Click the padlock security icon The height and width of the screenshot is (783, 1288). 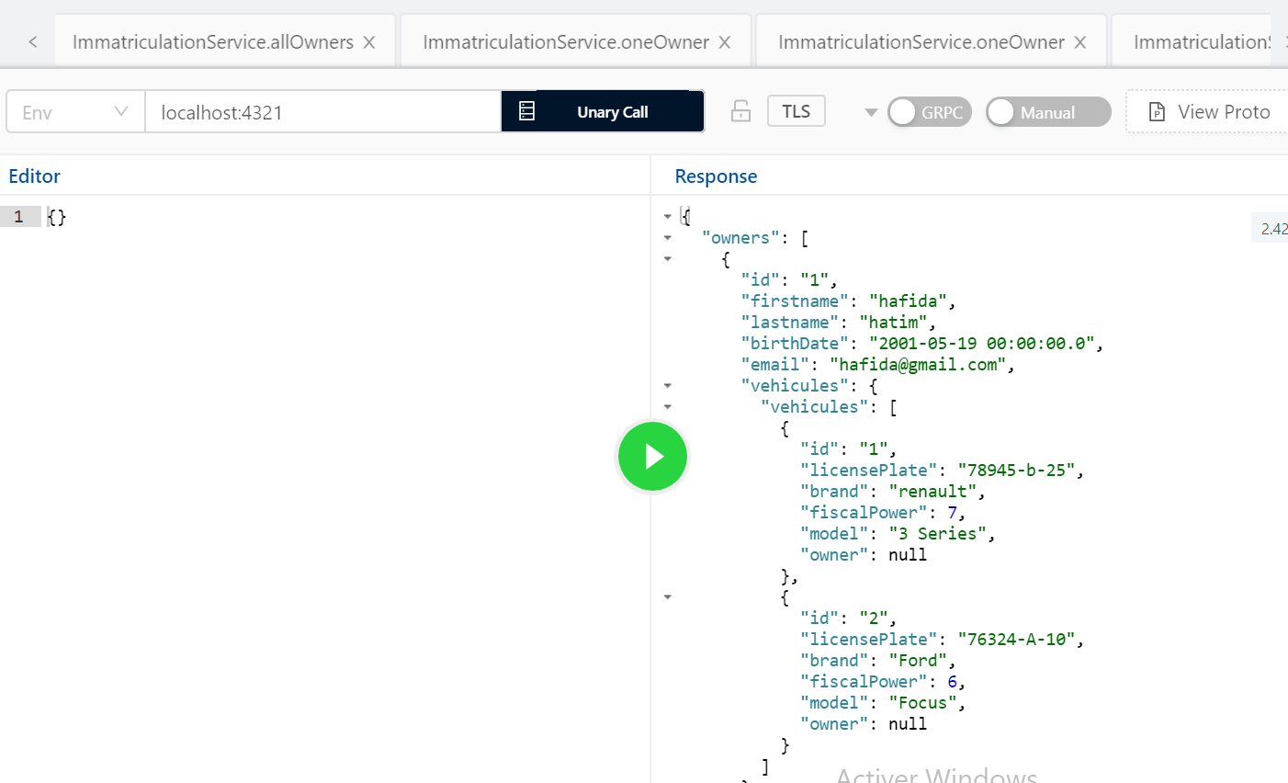(x=740, y=110)
